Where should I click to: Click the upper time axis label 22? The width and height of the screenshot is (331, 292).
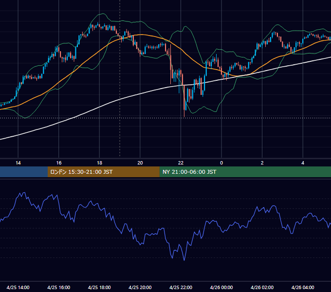[x=181, y=163]
